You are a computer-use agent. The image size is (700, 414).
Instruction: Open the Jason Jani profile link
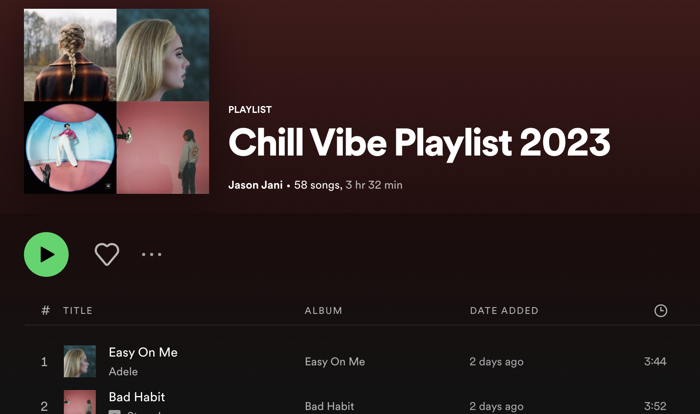pyautogui.click(x=255, y=185)
